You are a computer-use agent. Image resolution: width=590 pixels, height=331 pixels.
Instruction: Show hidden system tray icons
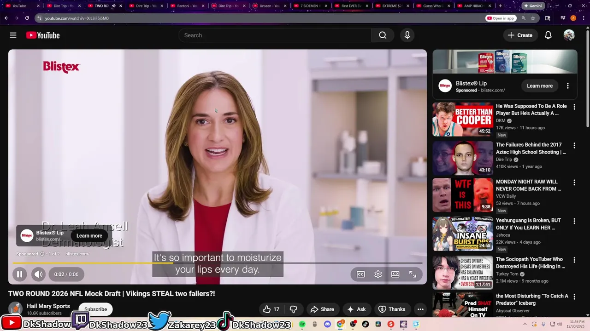click(x=525, y=324)
